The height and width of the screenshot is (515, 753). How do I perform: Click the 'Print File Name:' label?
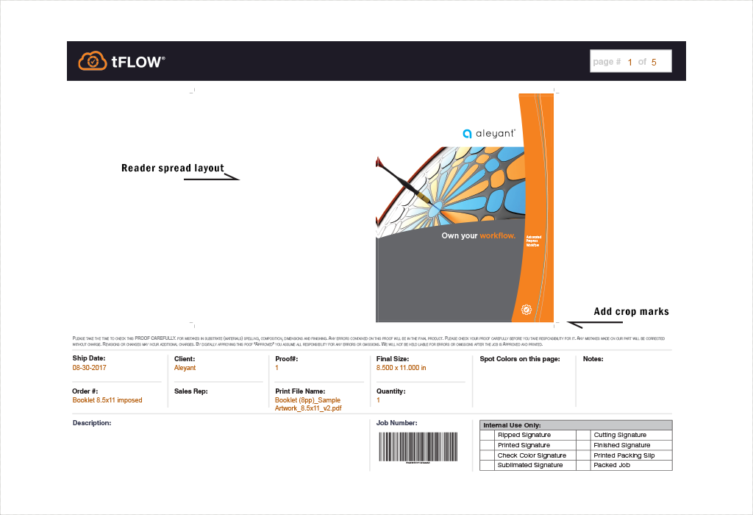click(300, 391)
